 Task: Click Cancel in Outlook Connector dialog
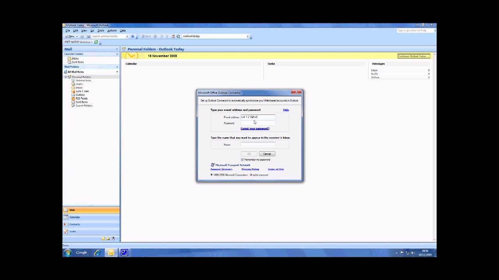267,154
